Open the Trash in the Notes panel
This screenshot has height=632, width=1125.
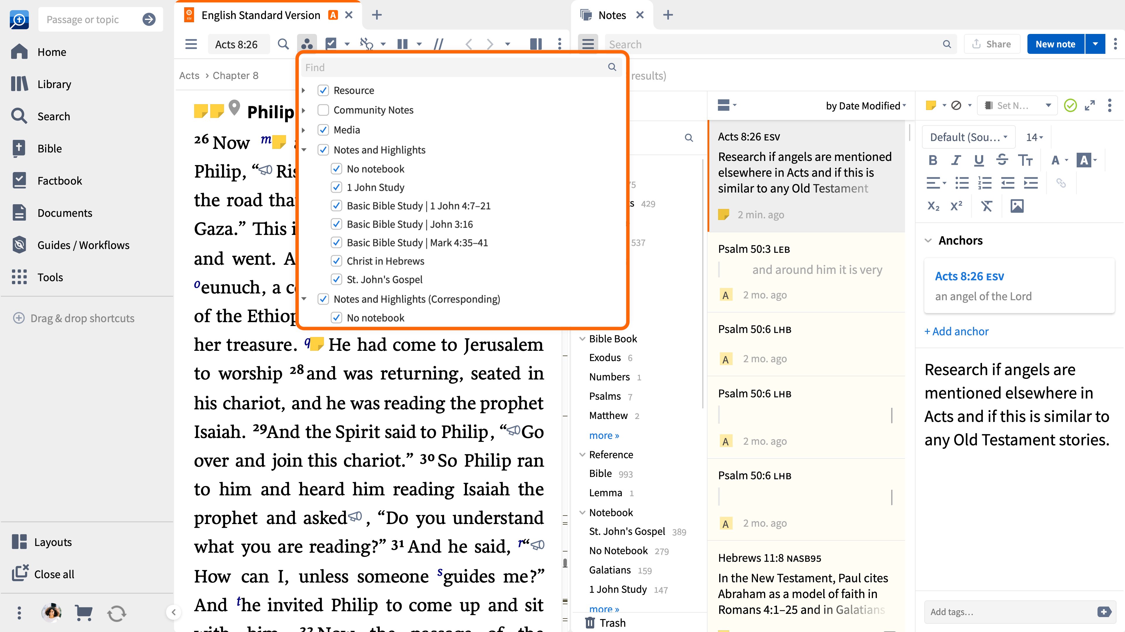click(605, 622)
